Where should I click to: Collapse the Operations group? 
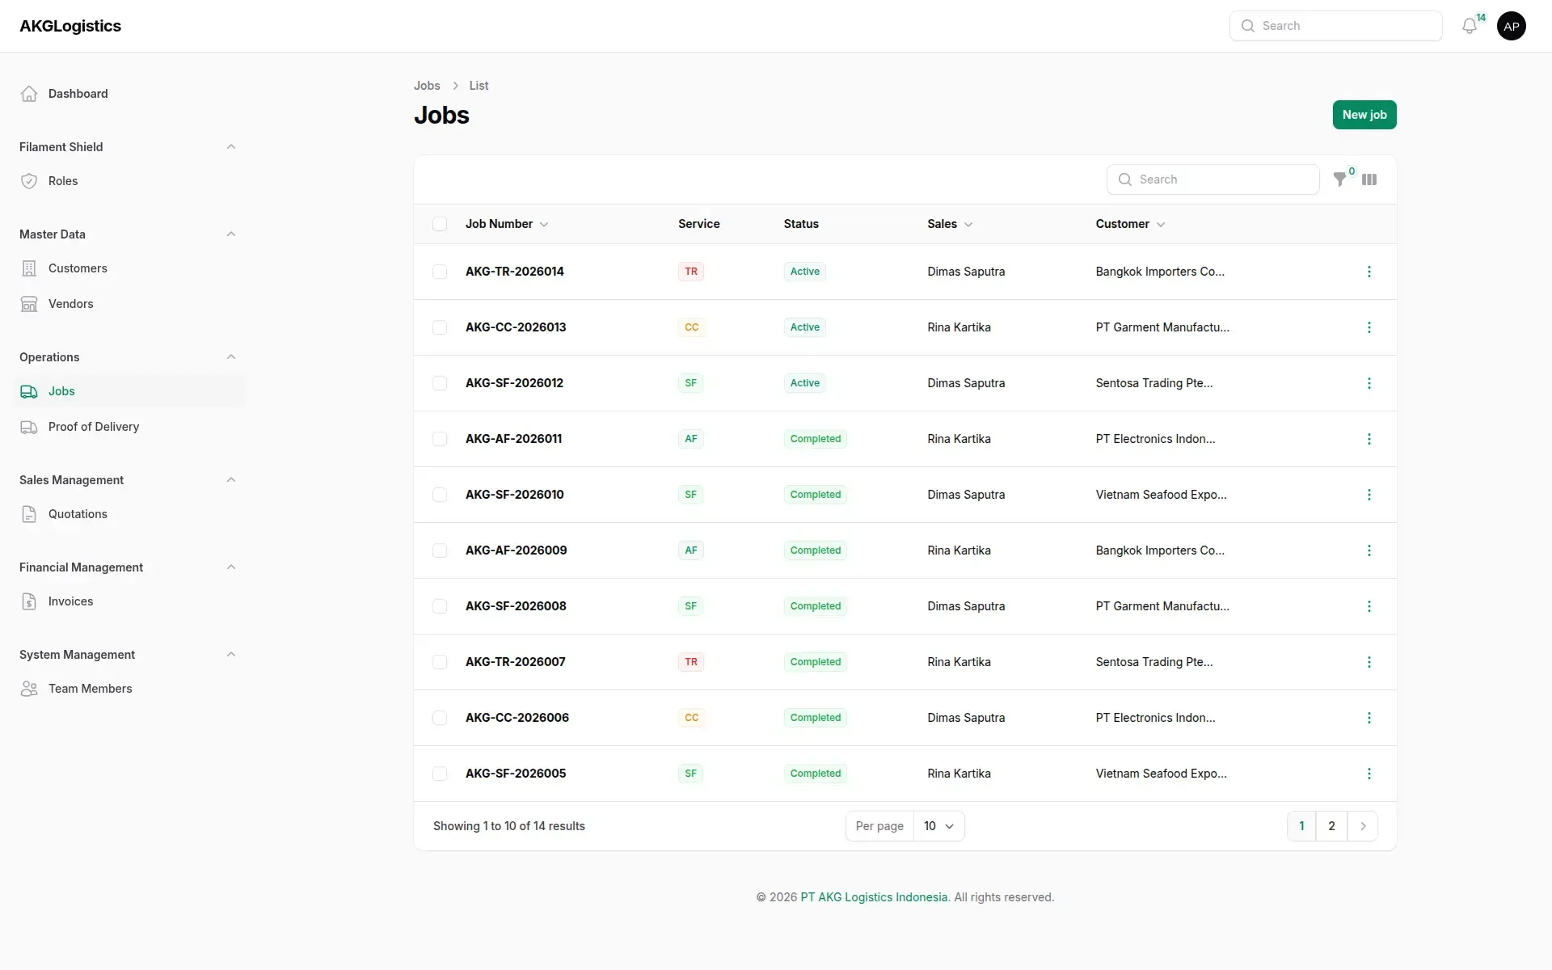(231, 357)
